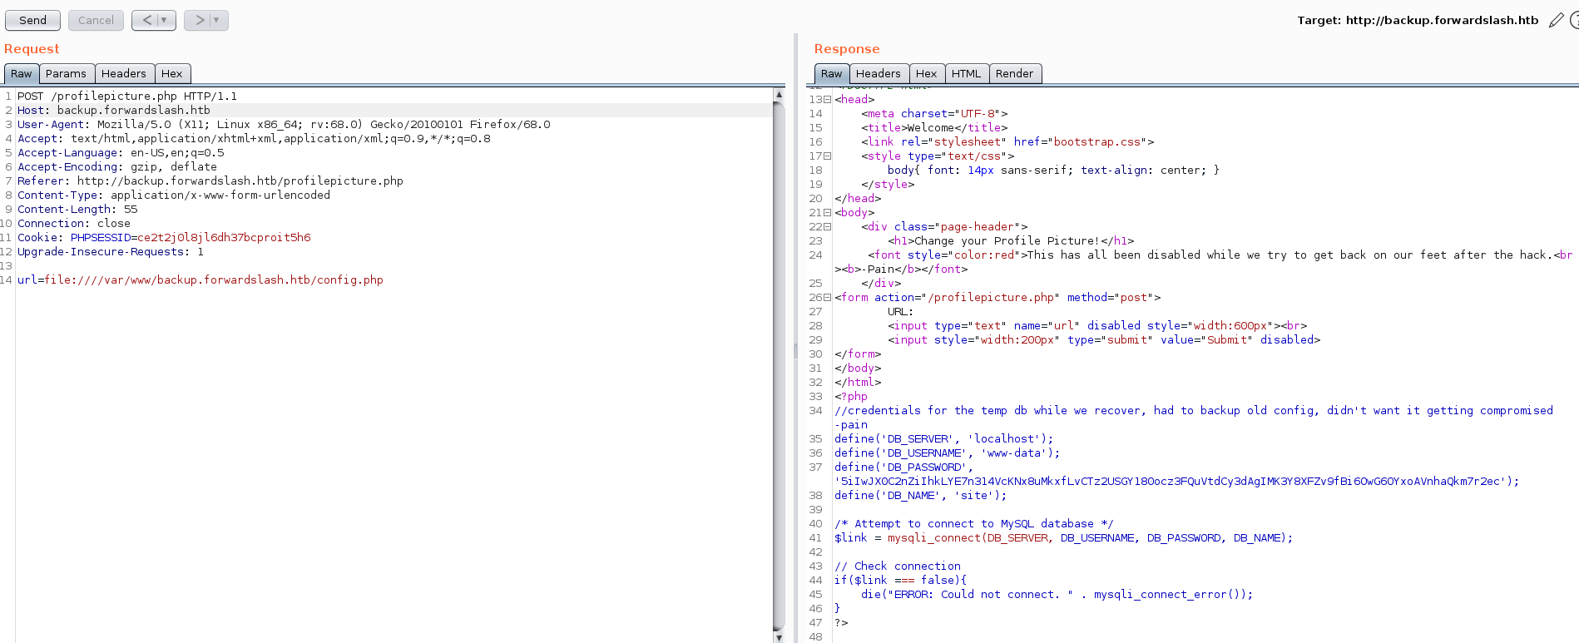The height and width of the screenshot is (643, 1579).
Task: Collapse the style tag fold on line 17
Action: pos(827,156)
